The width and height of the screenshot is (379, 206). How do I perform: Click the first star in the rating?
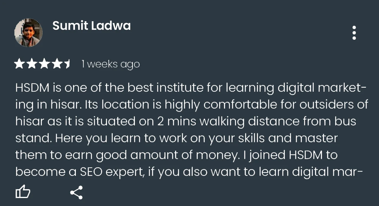point(20,64)
